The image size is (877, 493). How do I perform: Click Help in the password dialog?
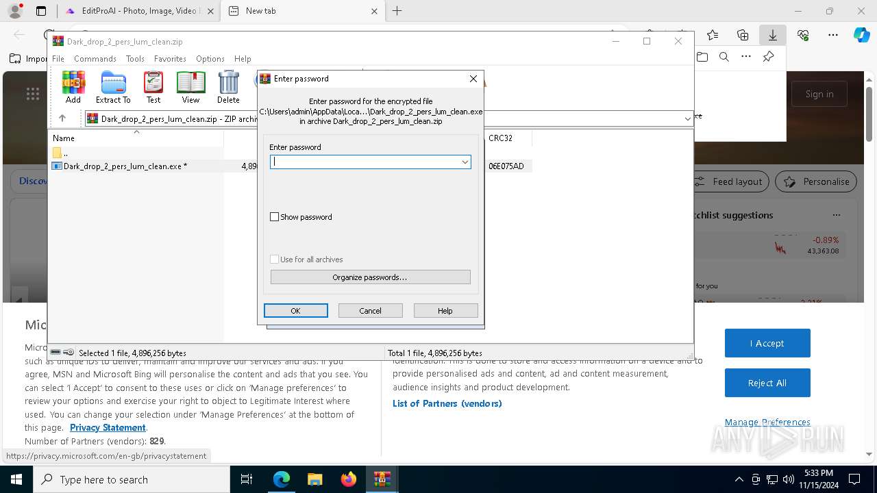445,311
